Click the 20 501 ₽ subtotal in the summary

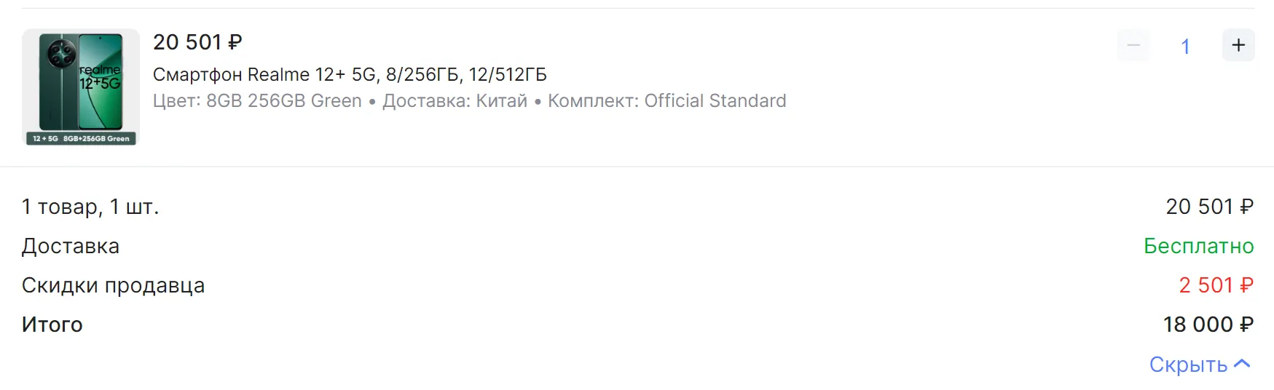(x=1209, y=207)
